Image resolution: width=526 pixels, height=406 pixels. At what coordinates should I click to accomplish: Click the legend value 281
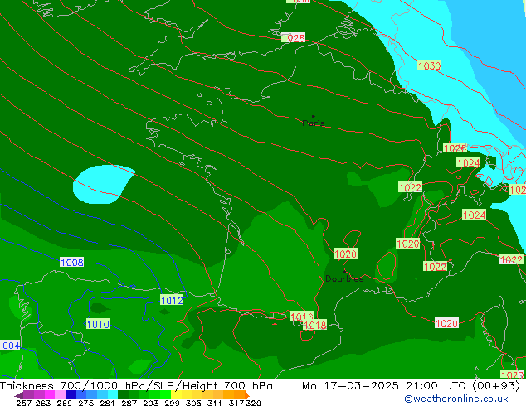(107, 403)
